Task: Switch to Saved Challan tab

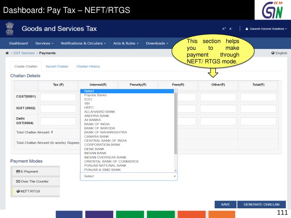Action: pos(57,67)
